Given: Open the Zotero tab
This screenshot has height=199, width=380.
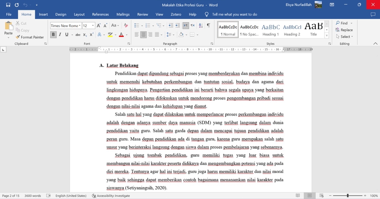Looking at the screenshot, I should point(176,15).
